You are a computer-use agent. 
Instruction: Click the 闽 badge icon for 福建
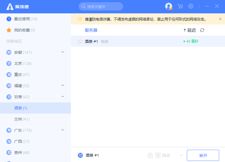pos(9,86)
